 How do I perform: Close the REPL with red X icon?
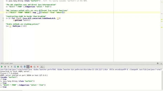tap(38, 67)
